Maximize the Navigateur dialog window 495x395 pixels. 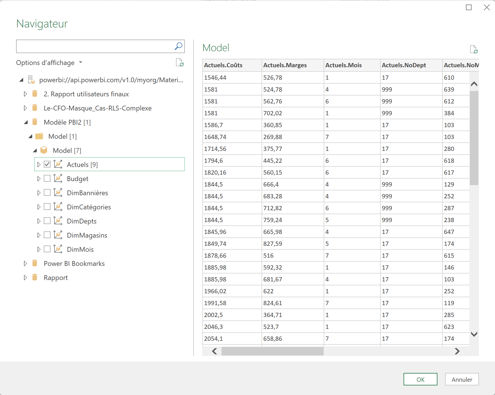click(x=469, y=7)
